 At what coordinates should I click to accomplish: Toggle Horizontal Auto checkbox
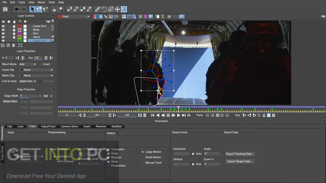point(193,154)
